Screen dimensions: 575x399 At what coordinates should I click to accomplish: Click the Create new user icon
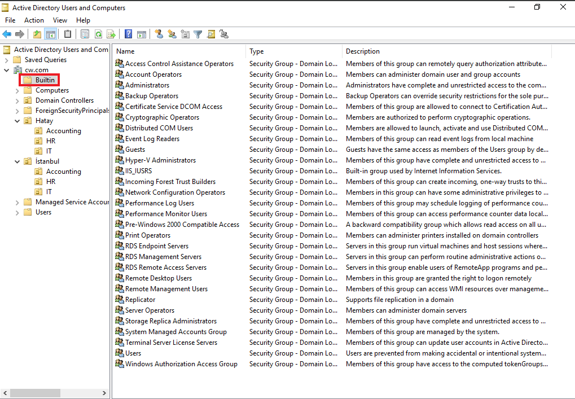(159, 34)
